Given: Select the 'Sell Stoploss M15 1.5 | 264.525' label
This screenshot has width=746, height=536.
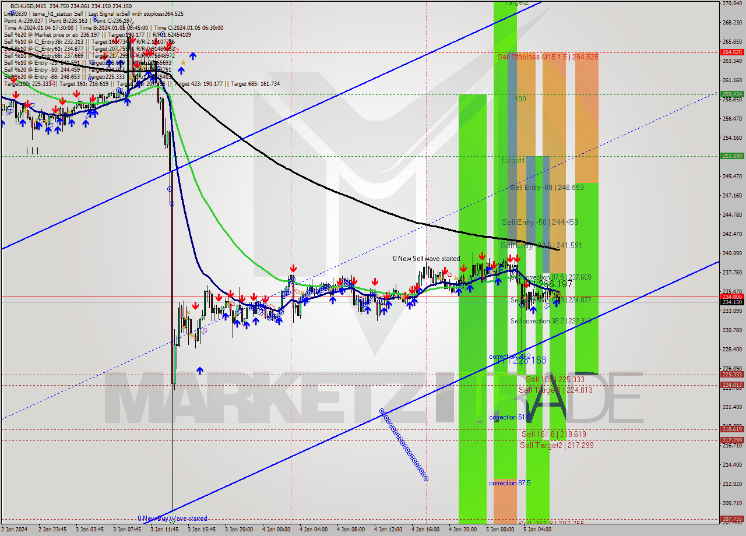Looking at the screenshot, I should click(x=548, y=57).
